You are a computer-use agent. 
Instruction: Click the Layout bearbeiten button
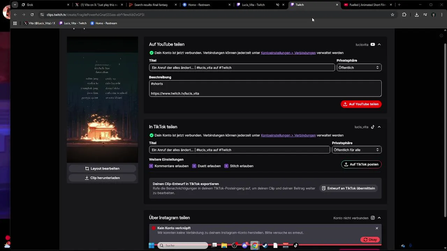point(102,168)
